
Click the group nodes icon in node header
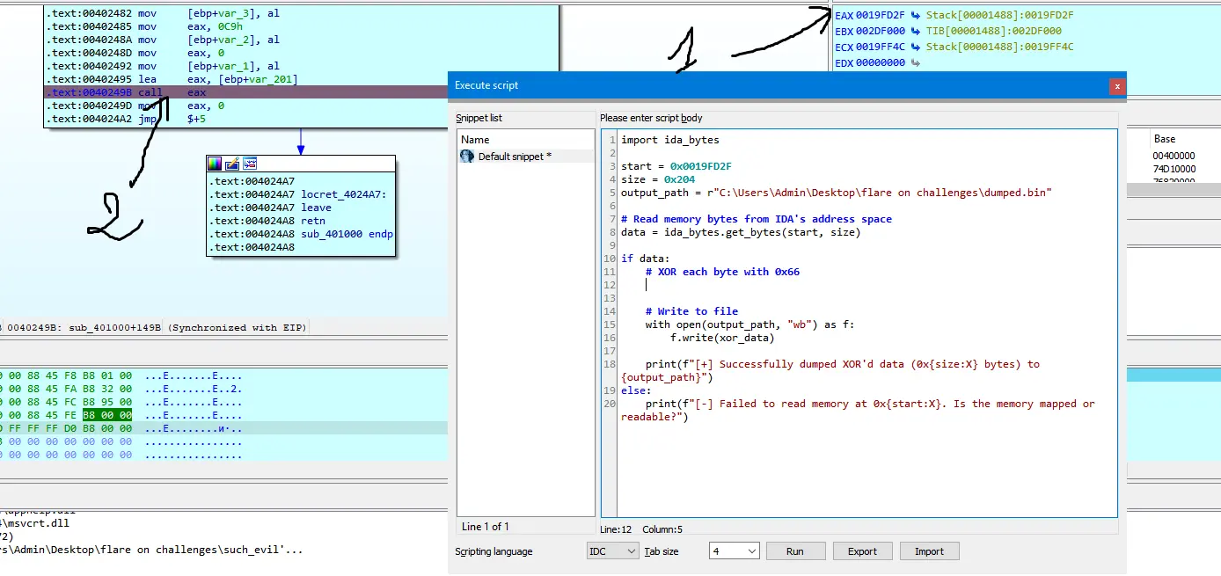click(250, 164)
